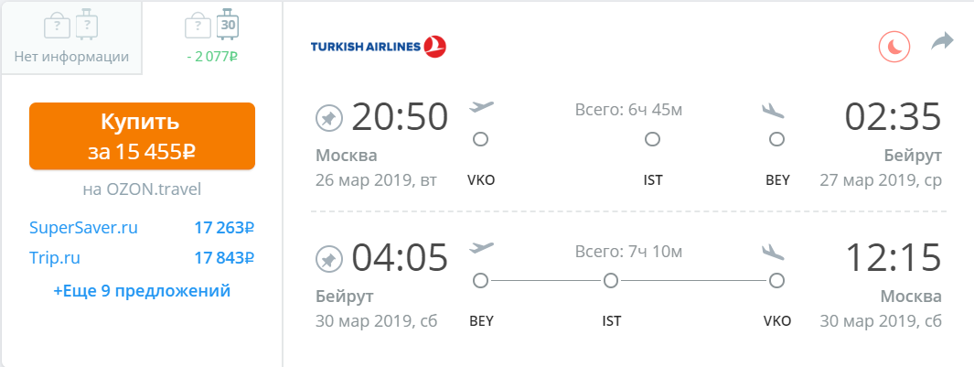Click the share arrow icon
The image size is (974, 367).
[942, 42]
